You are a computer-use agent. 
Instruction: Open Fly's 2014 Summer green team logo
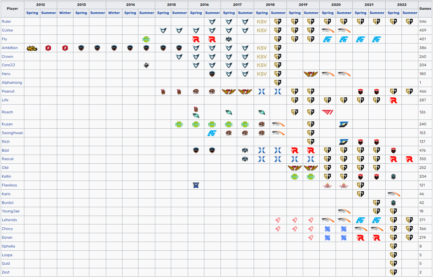pyautogui.click(x=146, y=39)
